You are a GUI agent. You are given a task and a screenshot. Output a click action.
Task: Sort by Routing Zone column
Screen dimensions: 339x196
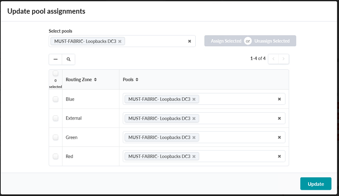[81, 80]
